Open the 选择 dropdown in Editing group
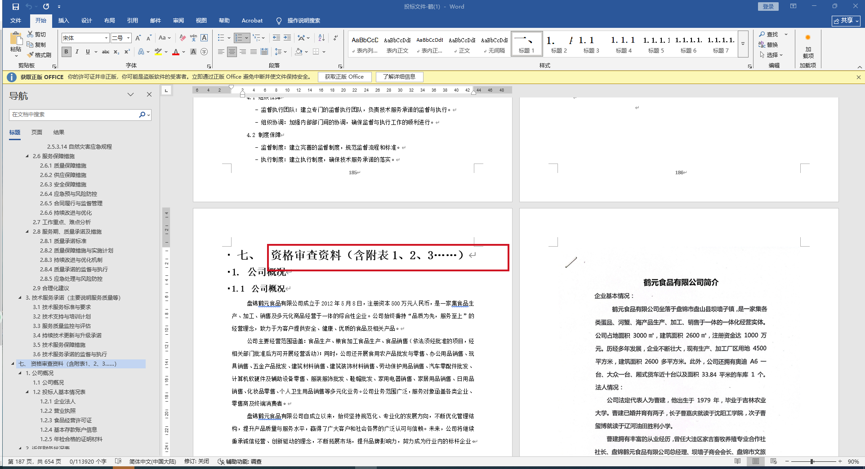Viewport: 865px width, 469px height. pyautogui.click(x=771, y=55)
